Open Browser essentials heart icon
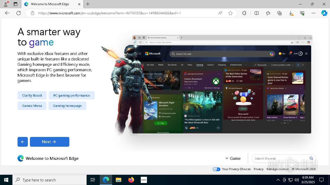 [x=302, y=13]
